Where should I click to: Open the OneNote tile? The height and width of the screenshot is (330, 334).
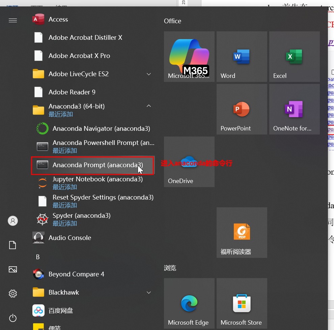[x=295, y=109]
